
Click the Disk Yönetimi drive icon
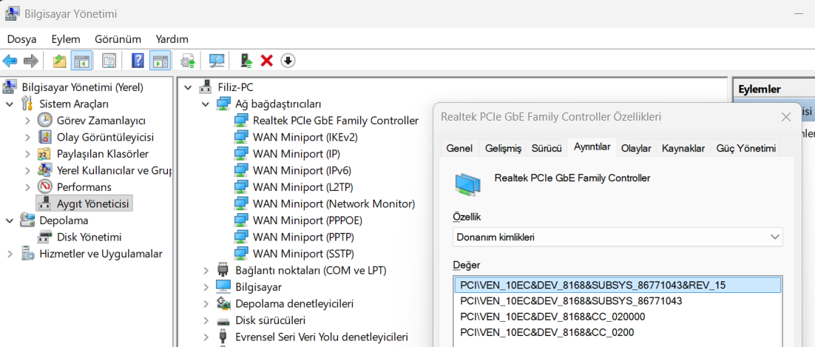click(44, 237)
